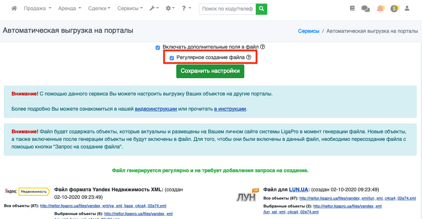Expand the wrench tools dropdown

154,9
